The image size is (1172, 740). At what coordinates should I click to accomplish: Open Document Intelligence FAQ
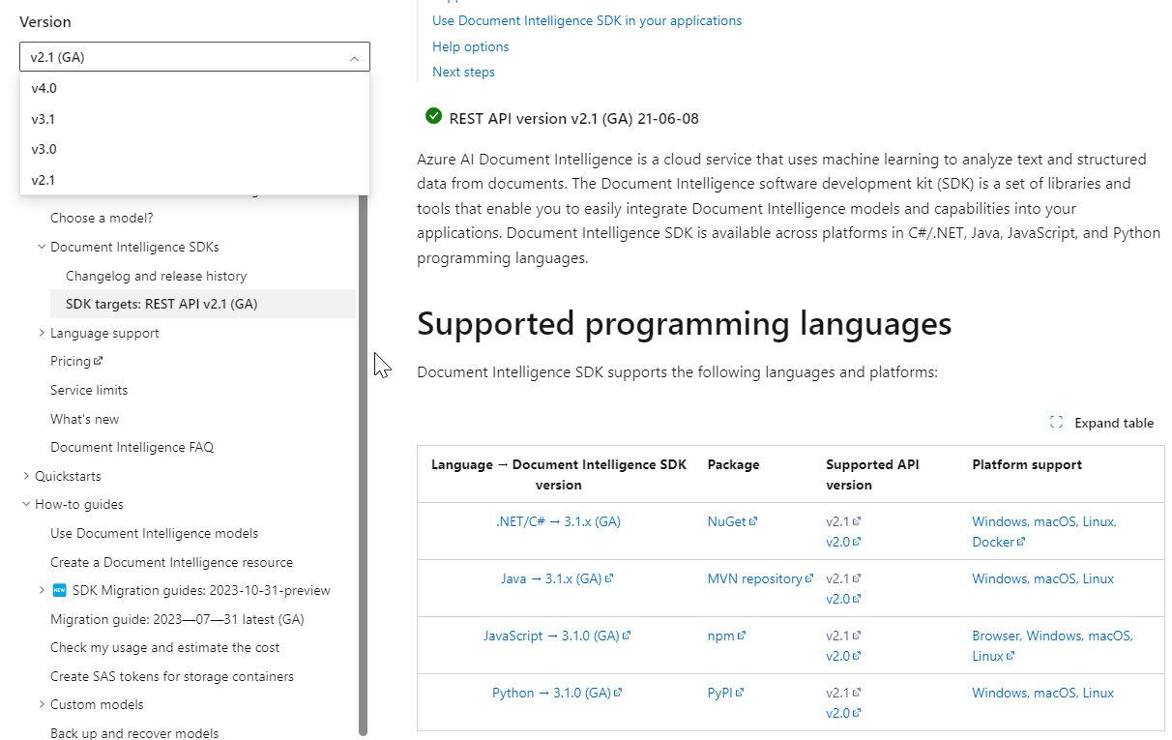coord(132,447)
